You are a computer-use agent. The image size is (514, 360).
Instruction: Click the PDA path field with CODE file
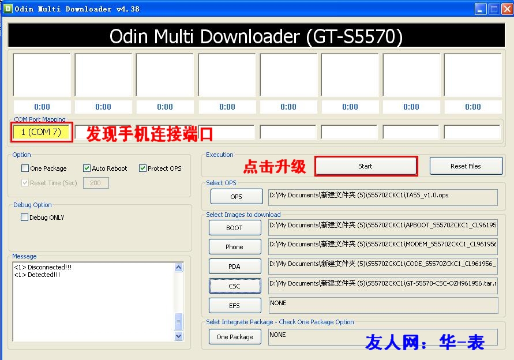(383, 266)
